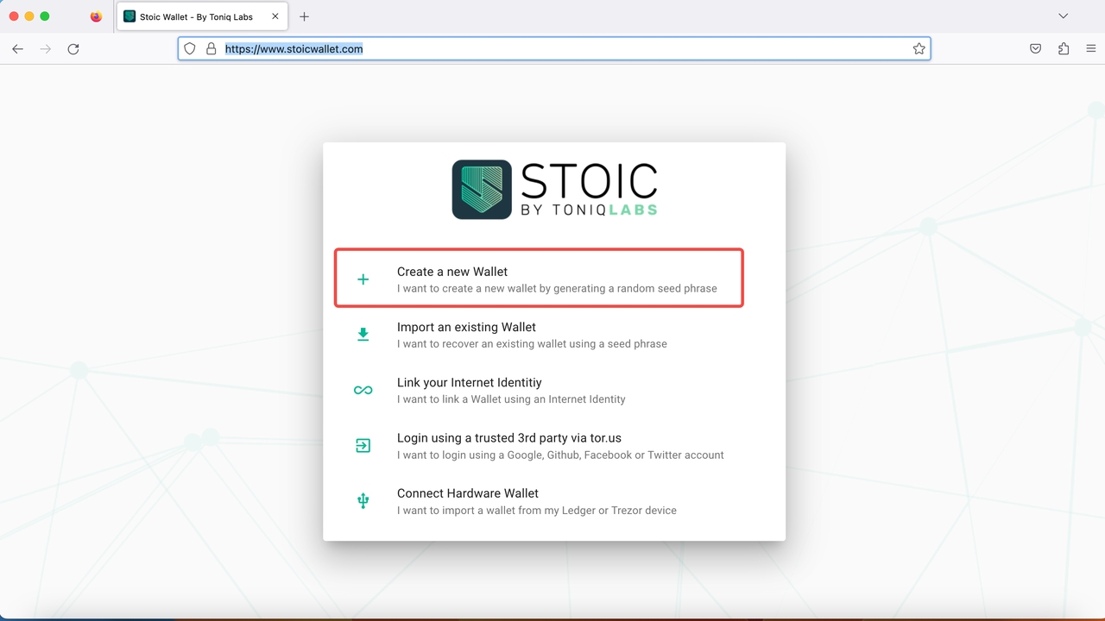Click the download arrow import icon

tap(363, 335)
